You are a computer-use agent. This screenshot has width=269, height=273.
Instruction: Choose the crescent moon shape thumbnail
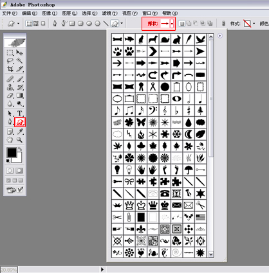[x=189, y=134]
